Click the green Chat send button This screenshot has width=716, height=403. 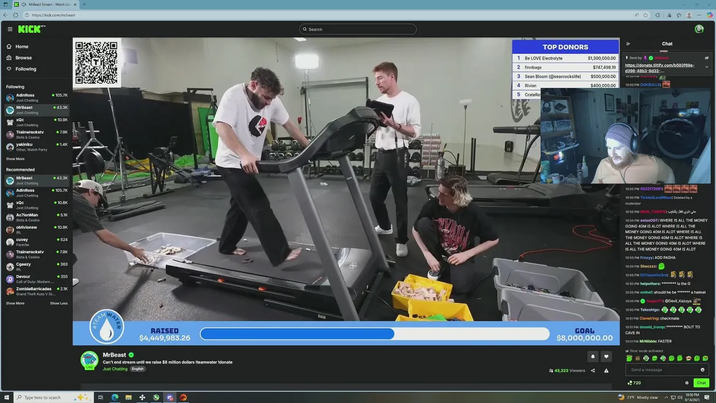(x=701, y=383)
